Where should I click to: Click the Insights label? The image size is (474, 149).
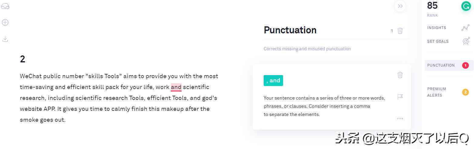click(436, 28)
